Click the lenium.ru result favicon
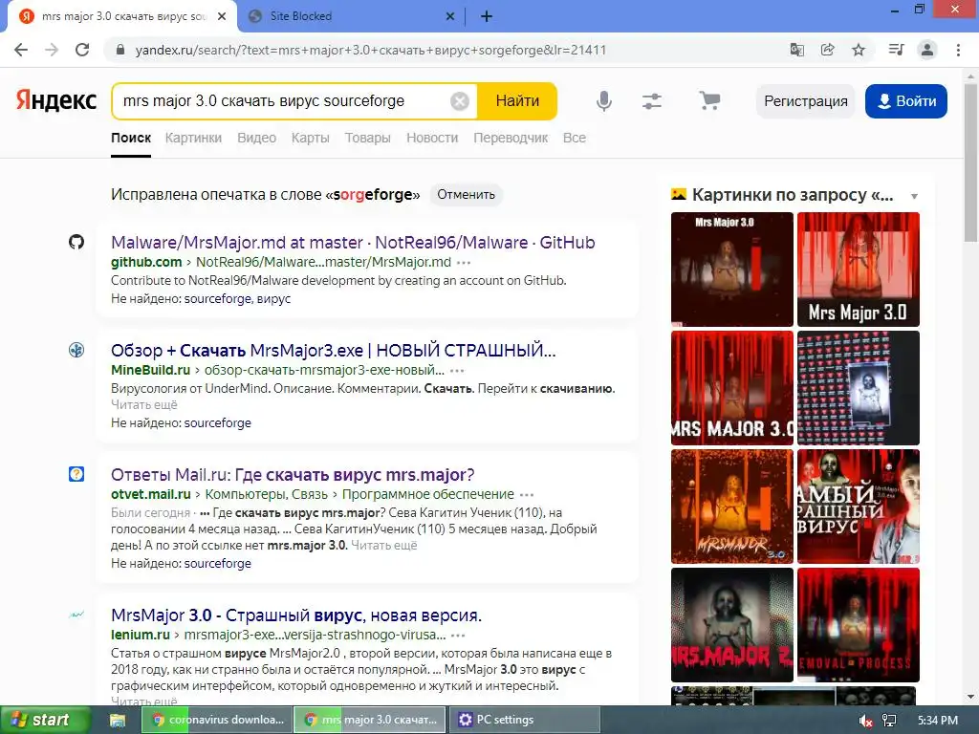979x734 pixels. point(76,615)
